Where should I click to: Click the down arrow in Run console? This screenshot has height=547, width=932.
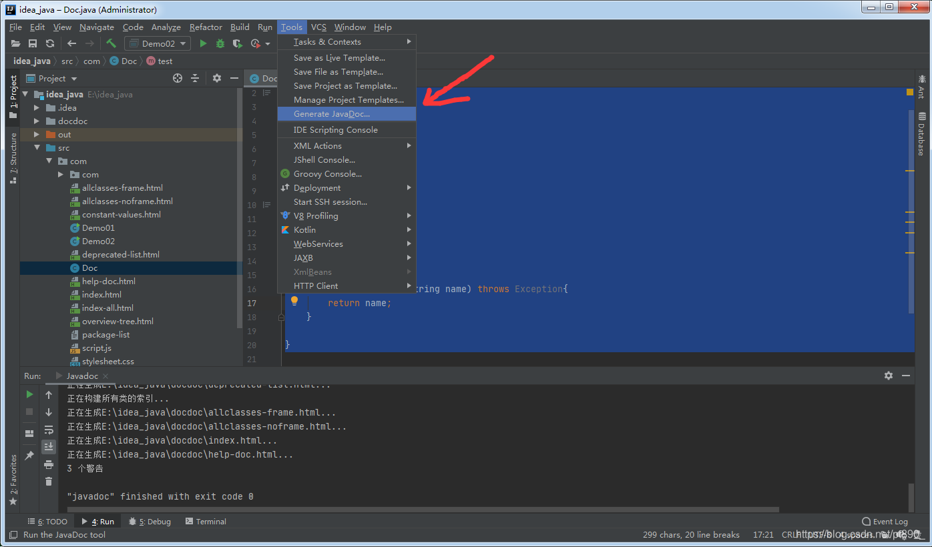(49, 412)
